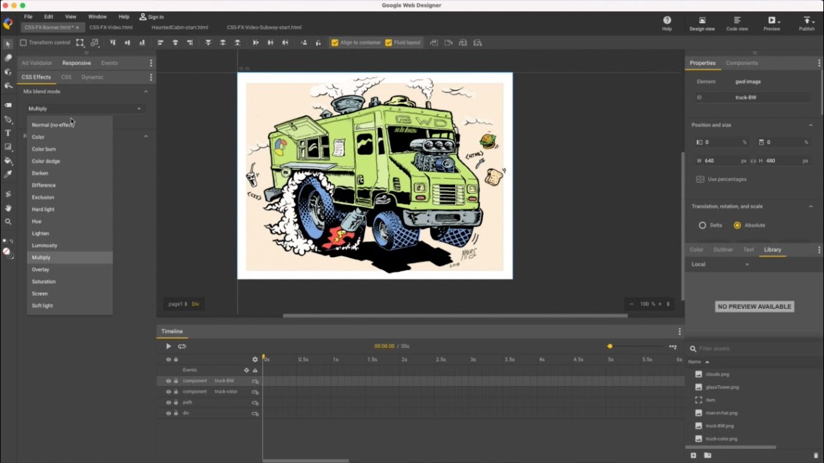Click the Publish icon
824x463 pixels.
(x=807, y=24)
